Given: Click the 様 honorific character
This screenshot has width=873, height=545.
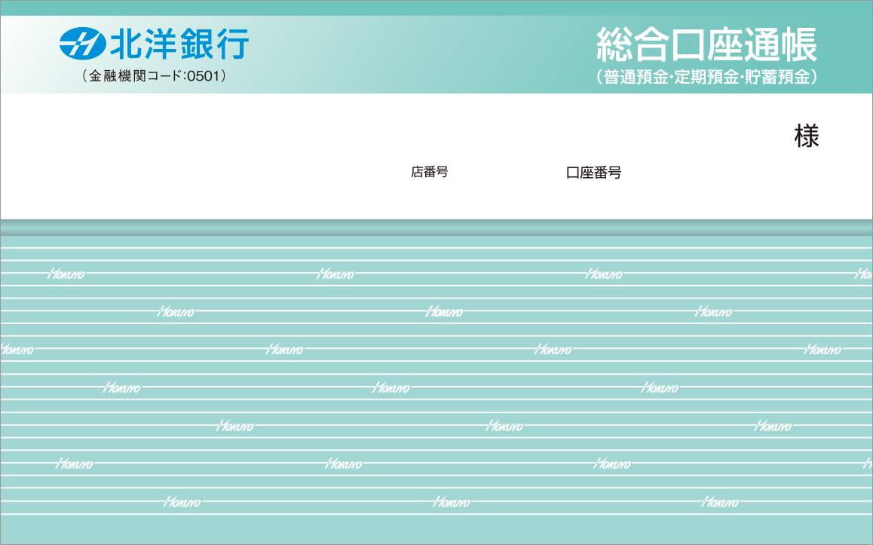Looking at the screenshot, I should (x=806, y=136).
